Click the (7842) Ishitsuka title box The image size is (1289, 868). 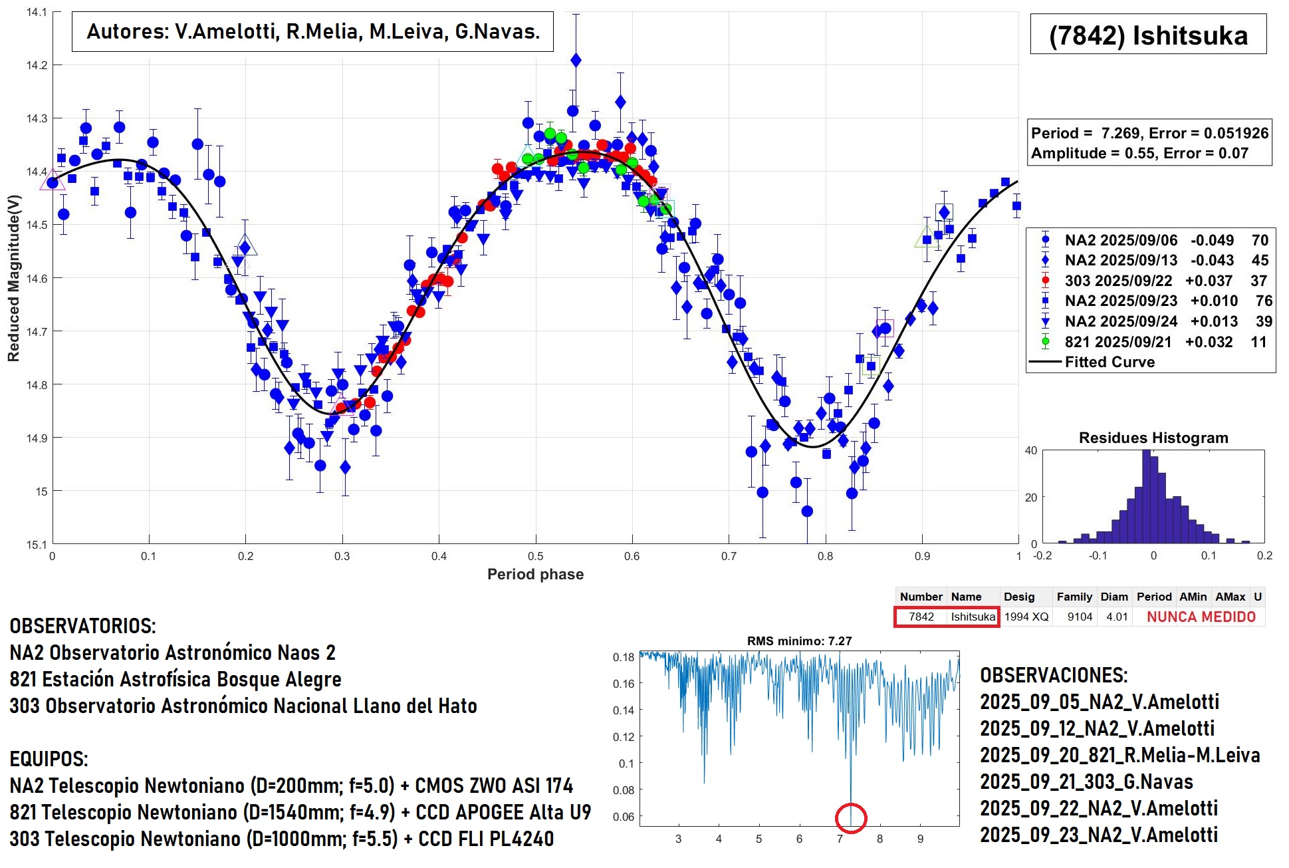(x=1148, y=35)
